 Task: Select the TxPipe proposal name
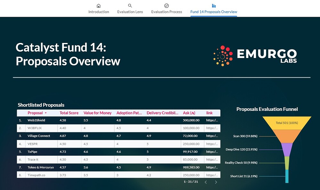[32, 152]
